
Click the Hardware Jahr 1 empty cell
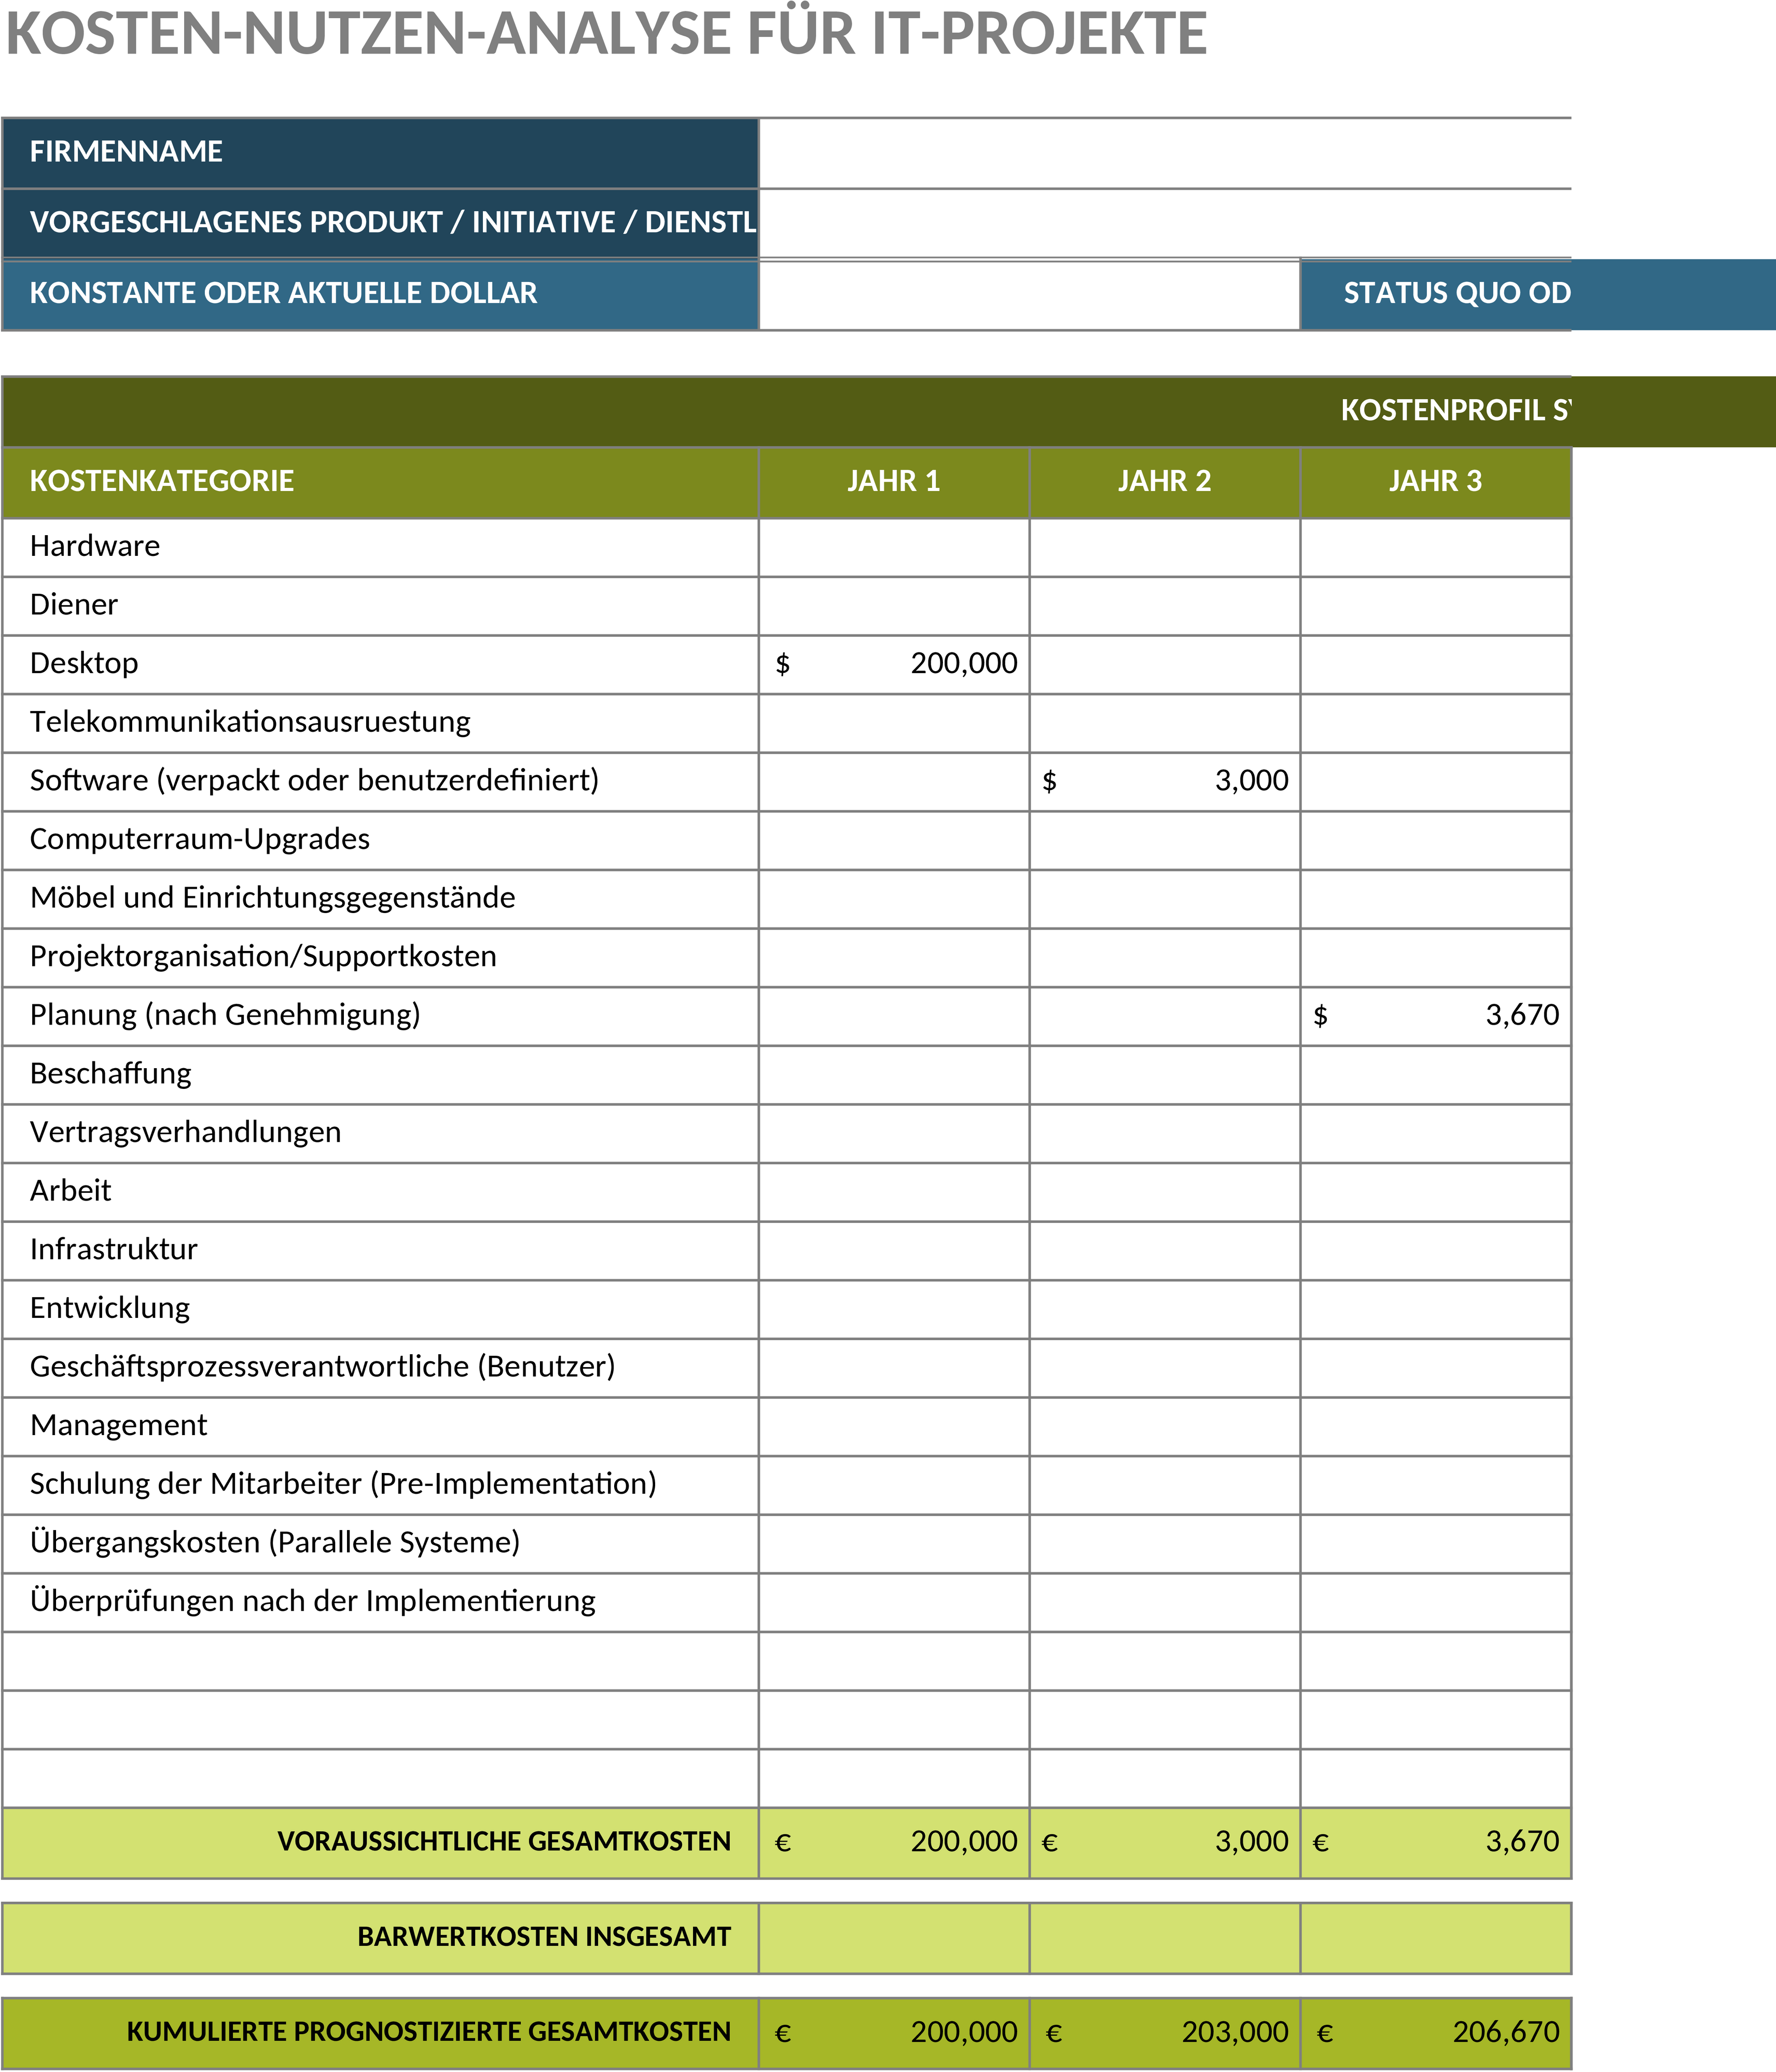click(894, 547)
